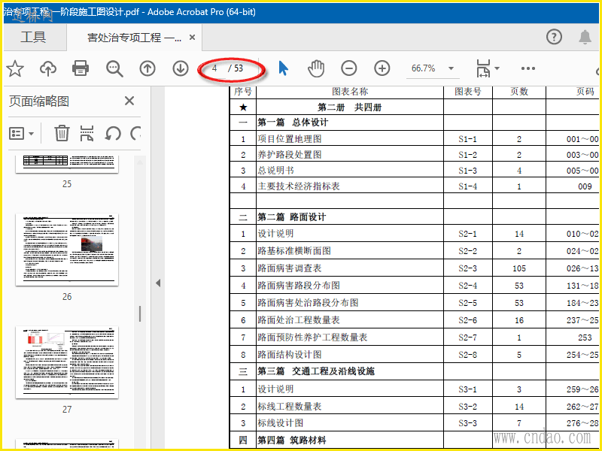The height and width of the screenshot is (451, 602).
Task: Click the insert page break icon in thumbnails panel
Action: coord(87,134)
